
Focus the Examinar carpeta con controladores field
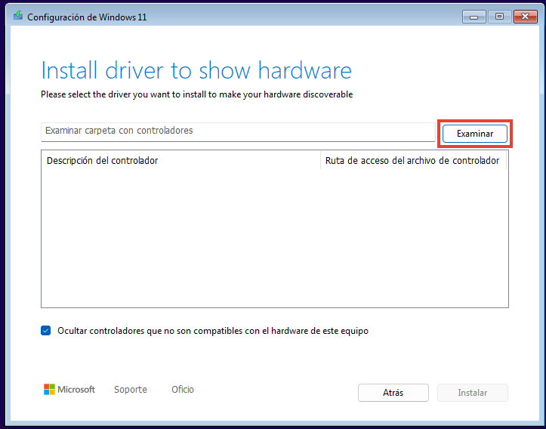pyautogui.click(x=237, y=131)
